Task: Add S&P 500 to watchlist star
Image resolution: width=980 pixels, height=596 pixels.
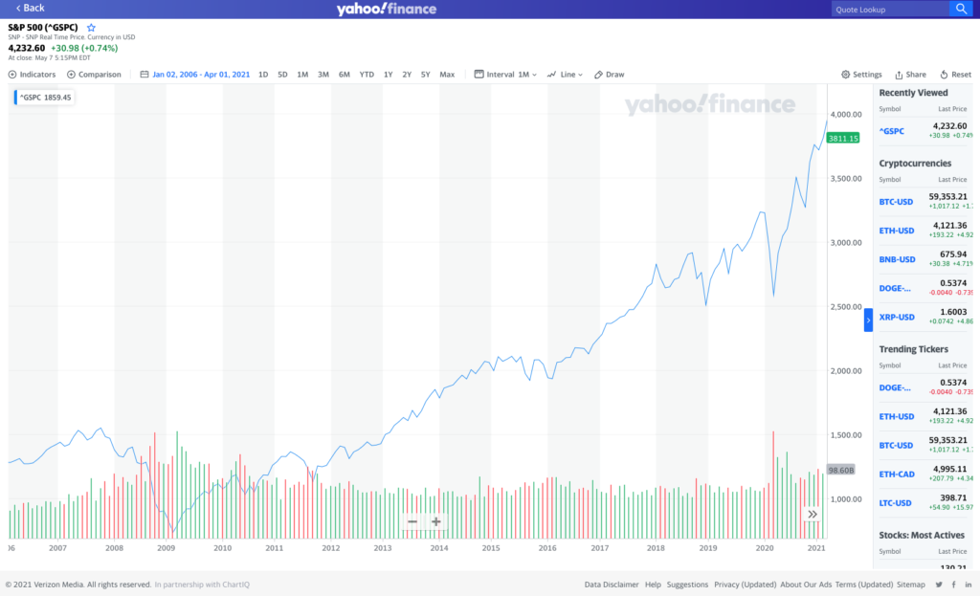Action: coord(91,28)
